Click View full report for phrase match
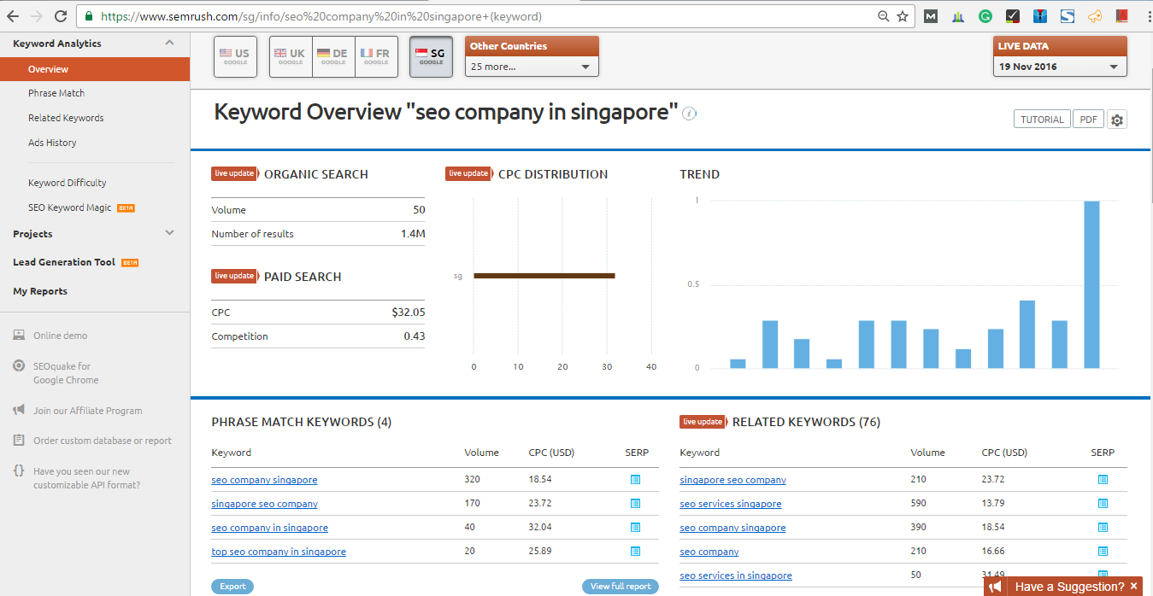The width and height of the screenshot is (1153, 596). pyautogui.click(x=621, y=587)
